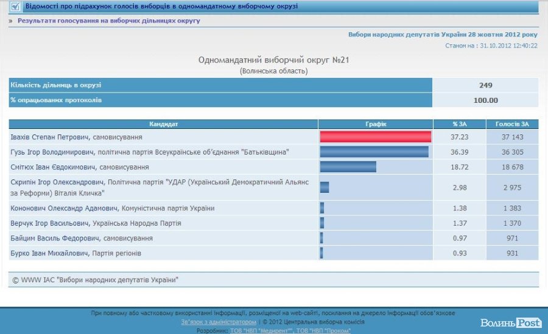Click the % ЗА column header
The image size is (548, 334).
click(459, 124)
